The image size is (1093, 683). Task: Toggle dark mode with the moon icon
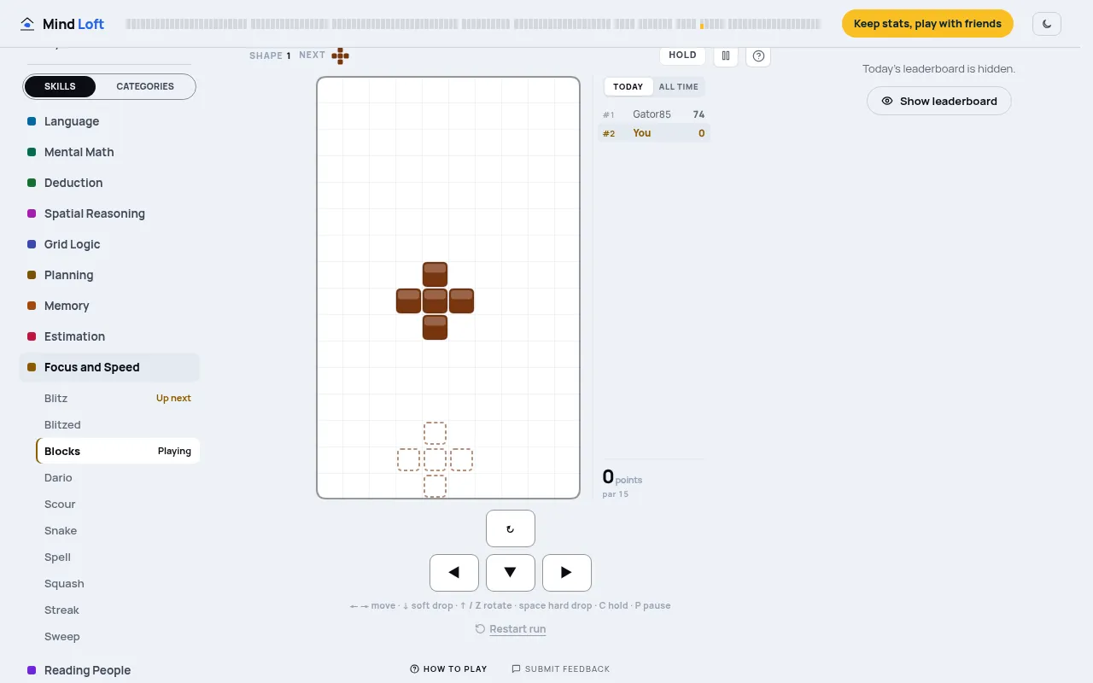pyautogui.click(x=1047, y=24)
